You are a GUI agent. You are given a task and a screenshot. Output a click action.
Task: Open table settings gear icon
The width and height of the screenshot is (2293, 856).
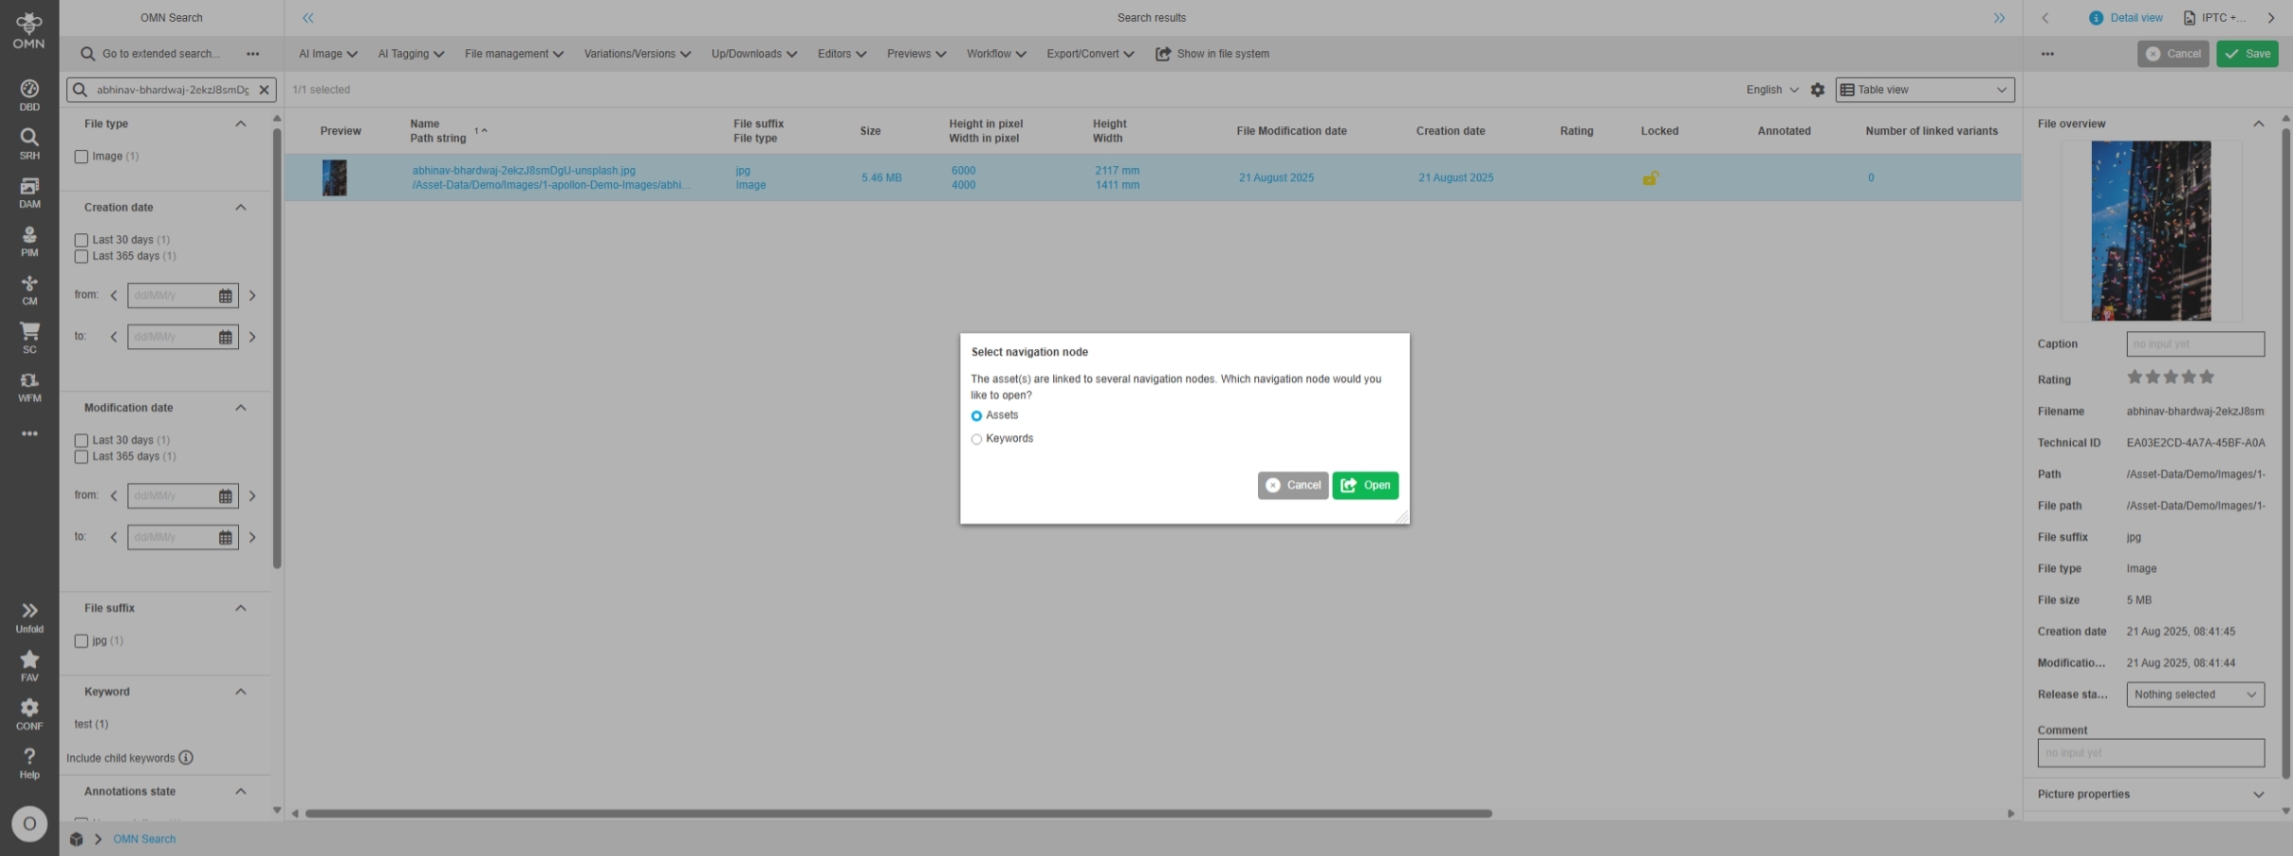(1817, 90)
